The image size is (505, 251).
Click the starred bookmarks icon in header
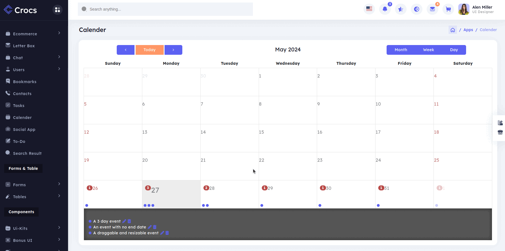click(x=401, y=9)
